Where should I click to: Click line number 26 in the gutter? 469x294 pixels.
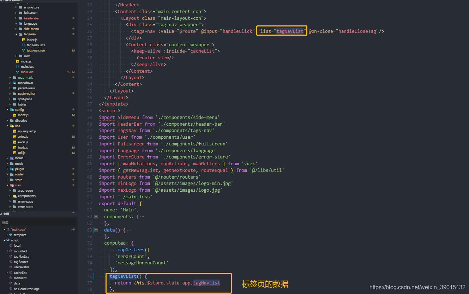(x=90, y=31)
